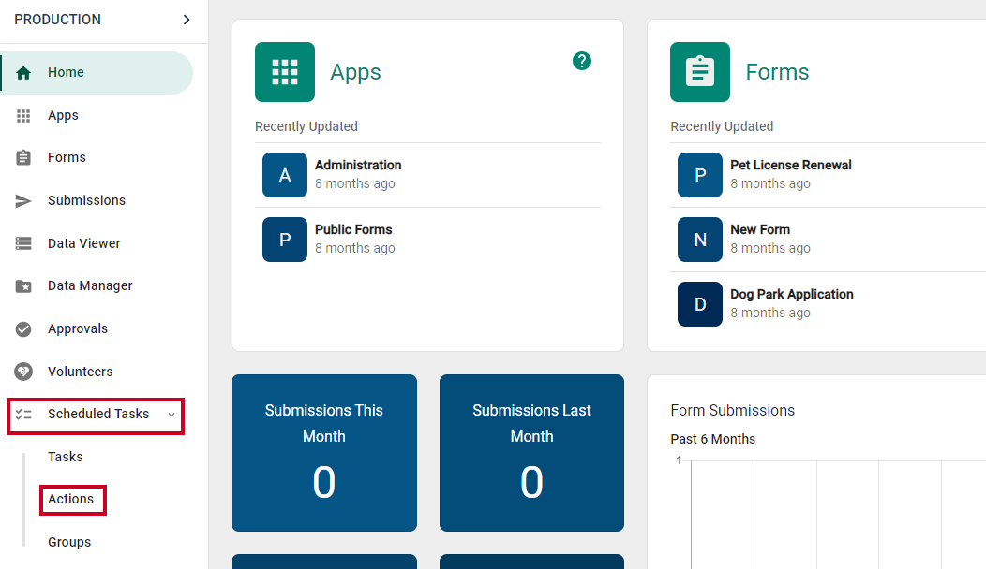Click the Data Manager starred folder icon
Screen dimensions: 986x569
pos(23,286)
